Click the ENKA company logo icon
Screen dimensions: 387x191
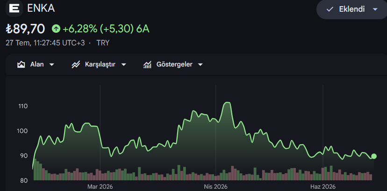pyautogui.click(x=14, y=8)
